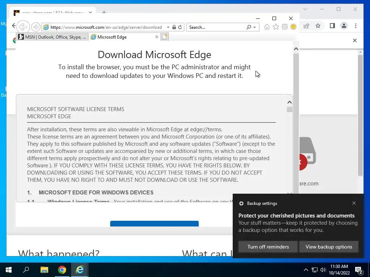Viewport: 370px width, 277px height.
Task: Open Chrome profile avatar icon
Action: (x=344, y=26)
